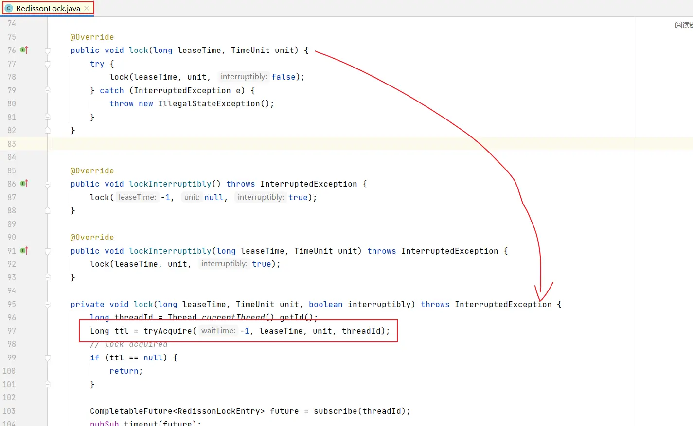Image resolution: width=693 pixels, height=426 pixels.
Task: Click fold end marker at line 81
Action: tap(48, 117)
